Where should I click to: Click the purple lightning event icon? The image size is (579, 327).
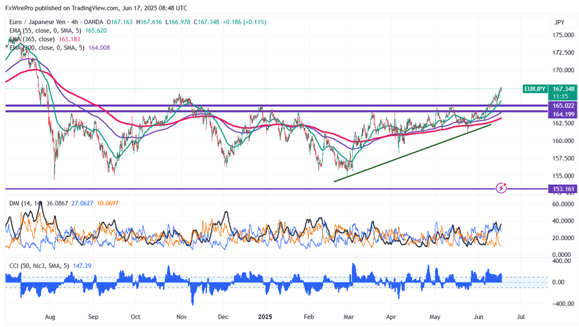point(501,188)
